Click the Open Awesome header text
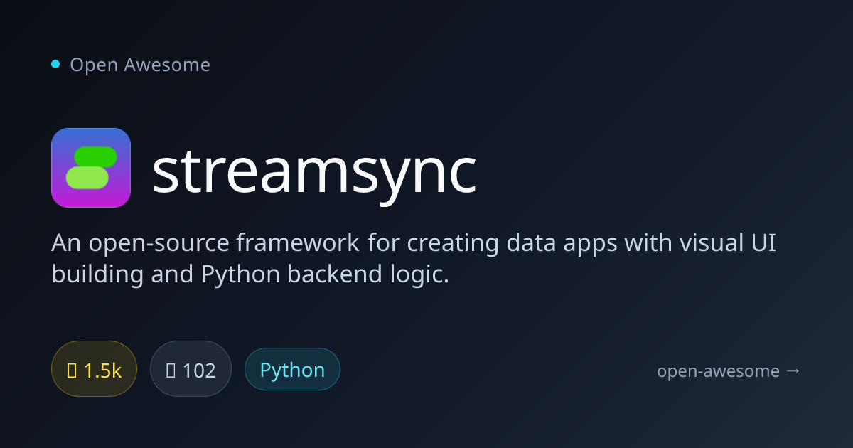Image resolution: width=853 pixels, height=448 pixels. coord(140,65)
